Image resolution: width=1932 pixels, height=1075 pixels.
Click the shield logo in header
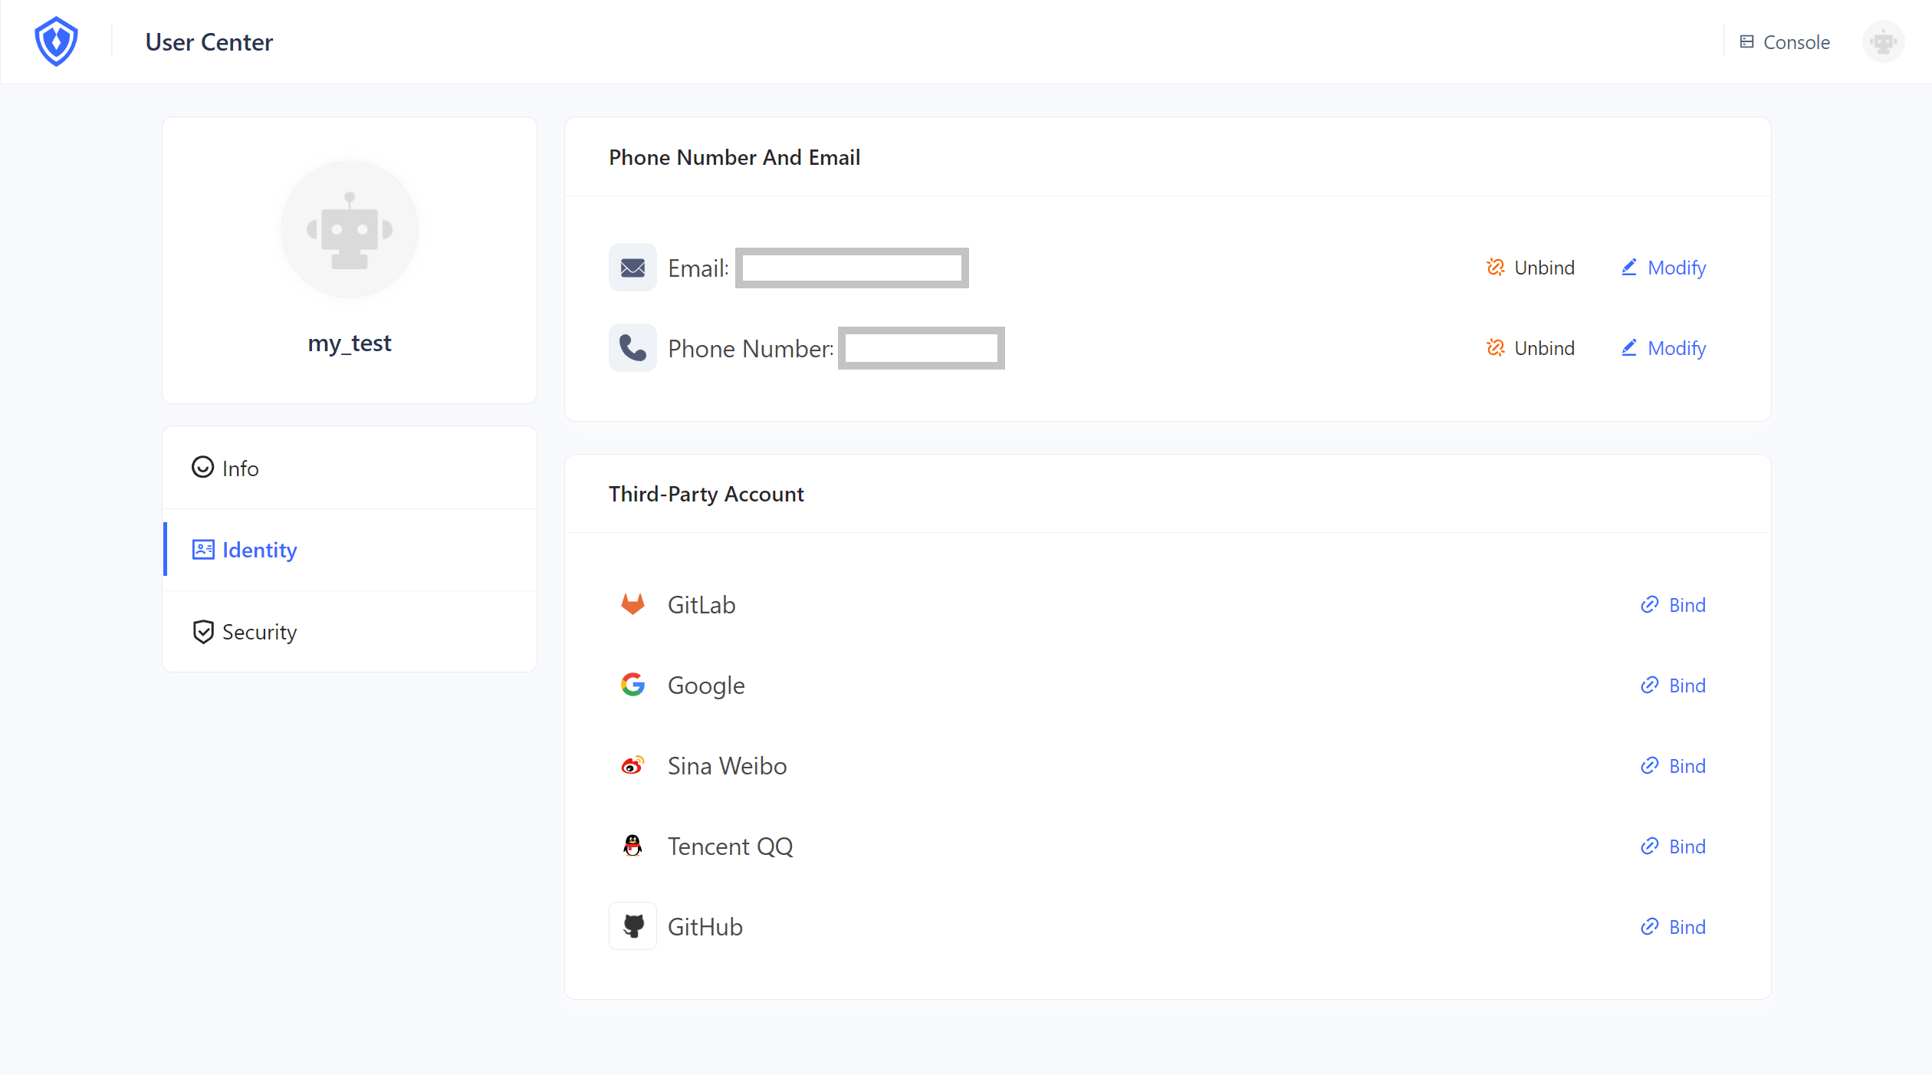tap(56, 41)
